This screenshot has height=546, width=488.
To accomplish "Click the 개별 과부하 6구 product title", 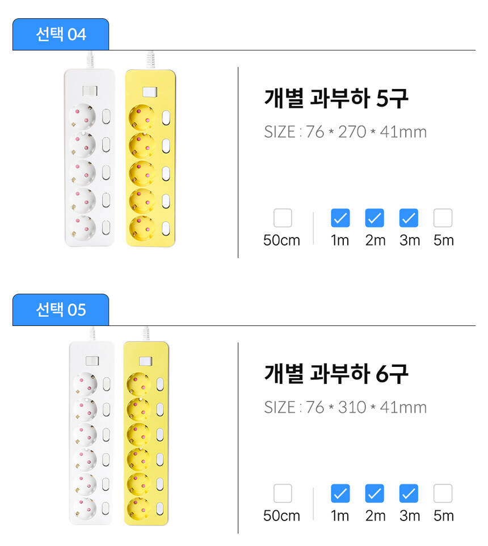I will point(336,374).
